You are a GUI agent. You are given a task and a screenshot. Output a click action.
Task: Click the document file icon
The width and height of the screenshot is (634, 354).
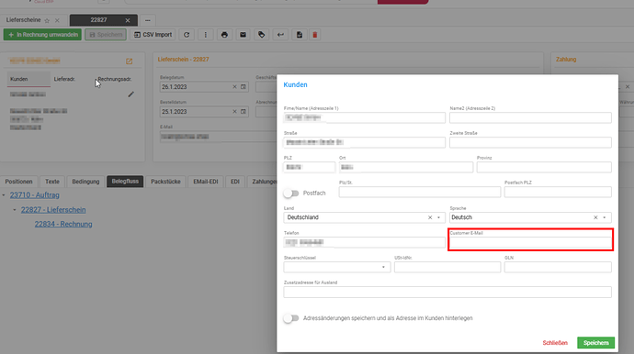pos(300,35)
